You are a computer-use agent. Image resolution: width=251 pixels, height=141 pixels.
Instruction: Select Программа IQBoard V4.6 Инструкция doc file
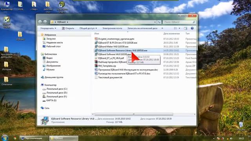pyautogui.click(x=128, y=70)
